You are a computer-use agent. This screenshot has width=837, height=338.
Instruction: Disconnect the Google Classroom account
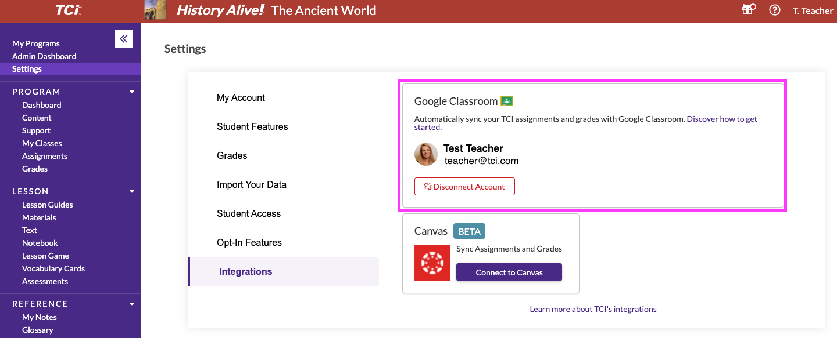pos(464,186)
